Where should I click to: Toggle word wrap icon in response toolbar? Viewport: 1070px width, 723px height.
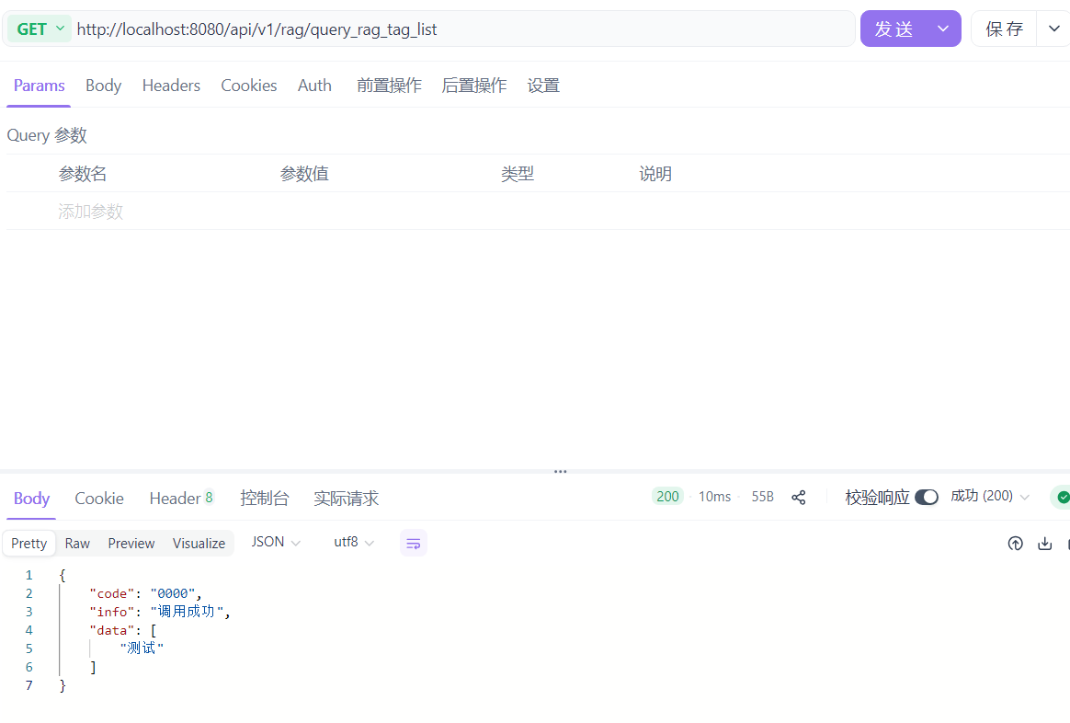coord(414,544)
